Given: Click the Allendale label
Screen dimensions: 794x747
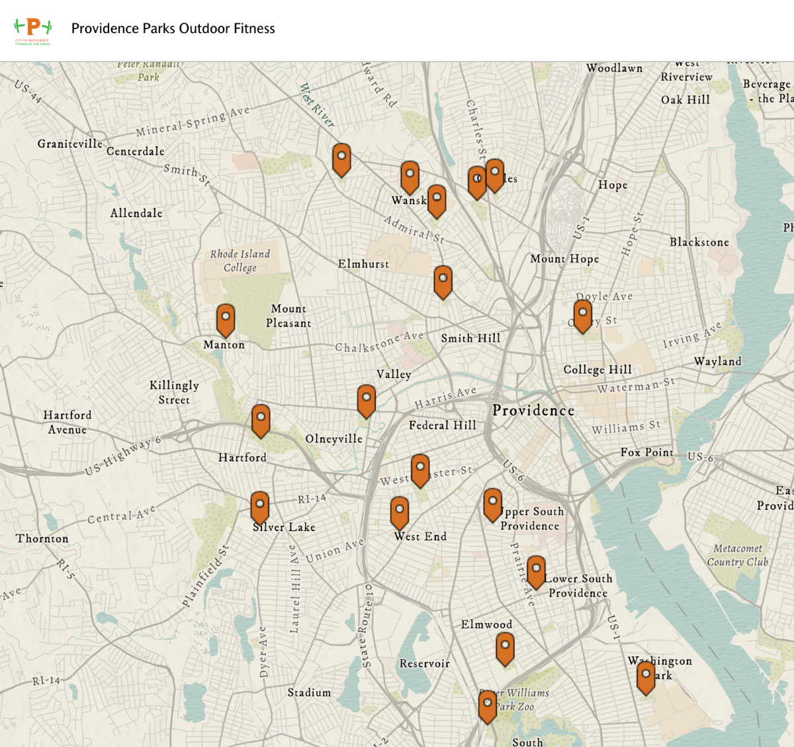Looking at the screenshot, I should point(136,213).
